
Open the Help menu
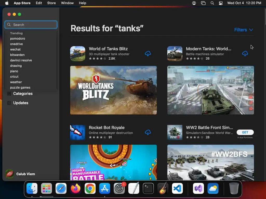pos(82,3)
